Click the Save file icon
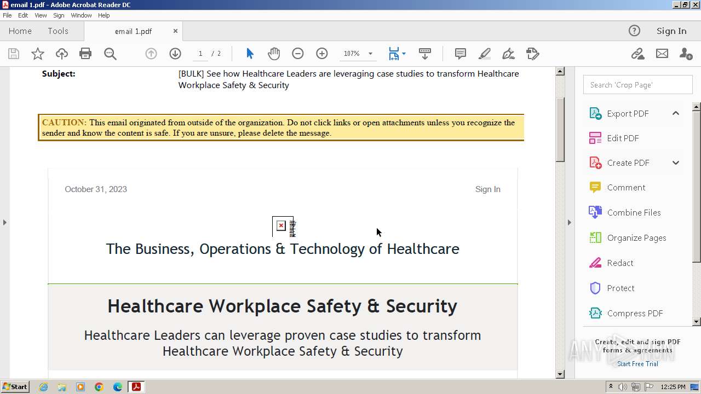Image resolution: width=701 pixels, height=394 pixels. [14, 54]
